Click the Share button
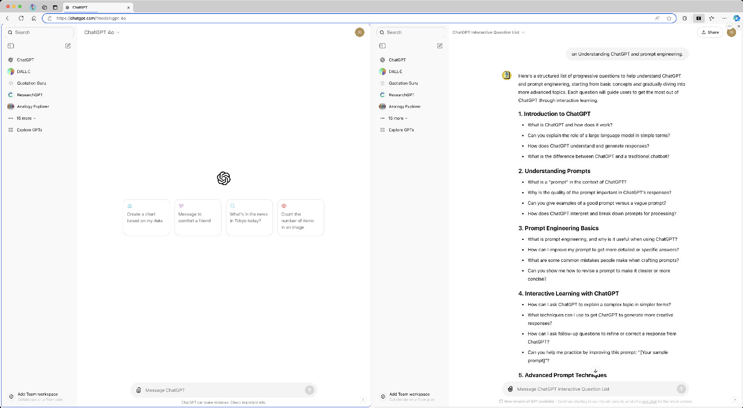 click(x=710, y=32)
